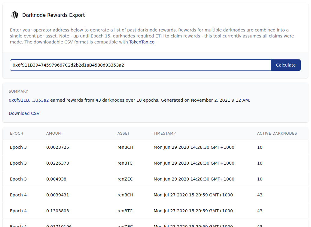The width and height of the screenshot is (311, 227).
Task: Click Epoch 4 label in 0.1303803 row
Action: (18, 211)
